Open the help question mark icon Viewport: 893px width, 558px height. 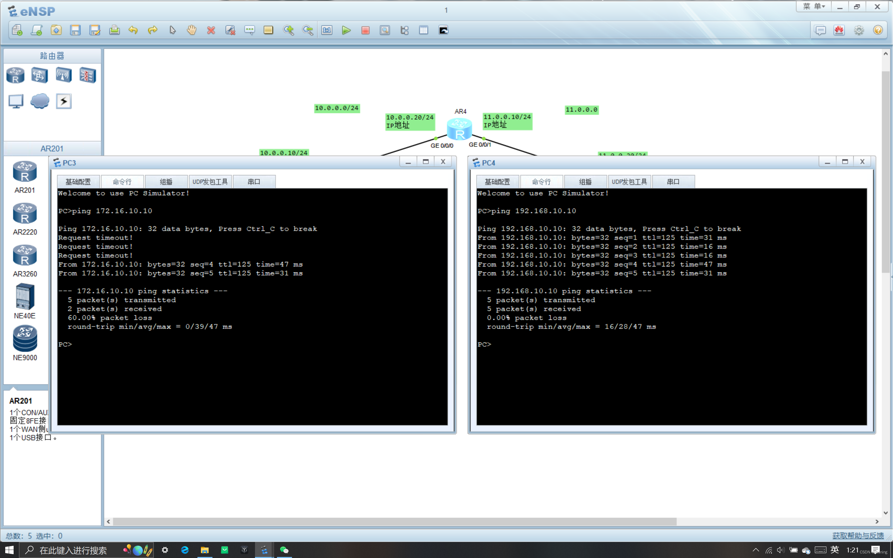(x=878, y=30)
